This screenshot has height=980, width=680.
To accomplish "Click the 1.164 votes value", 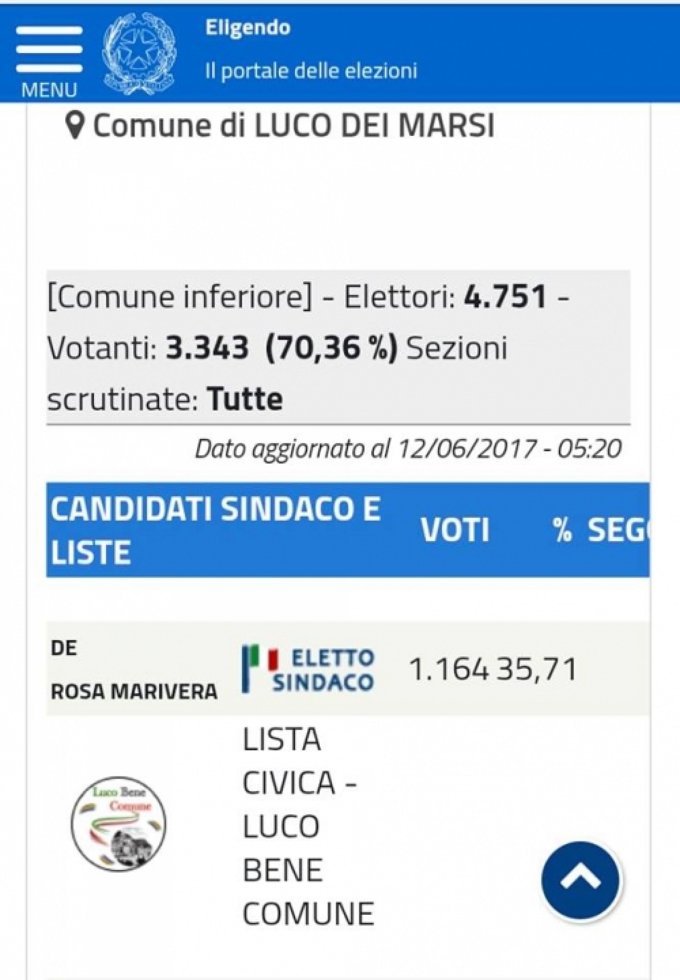I will tap(449, 669).
